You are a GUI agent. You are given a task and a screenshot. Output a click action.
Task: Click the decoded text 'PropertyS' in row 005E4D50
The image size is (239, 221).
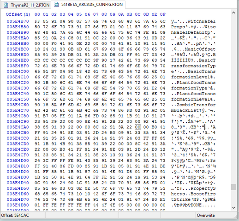203,188
